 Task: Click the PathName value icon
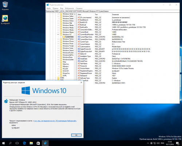[79, 64]
